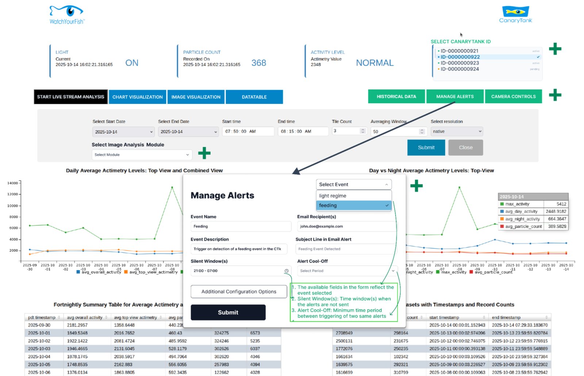584x376 pixels.
Task: Click the gray Close button
Action: (466, 148)
